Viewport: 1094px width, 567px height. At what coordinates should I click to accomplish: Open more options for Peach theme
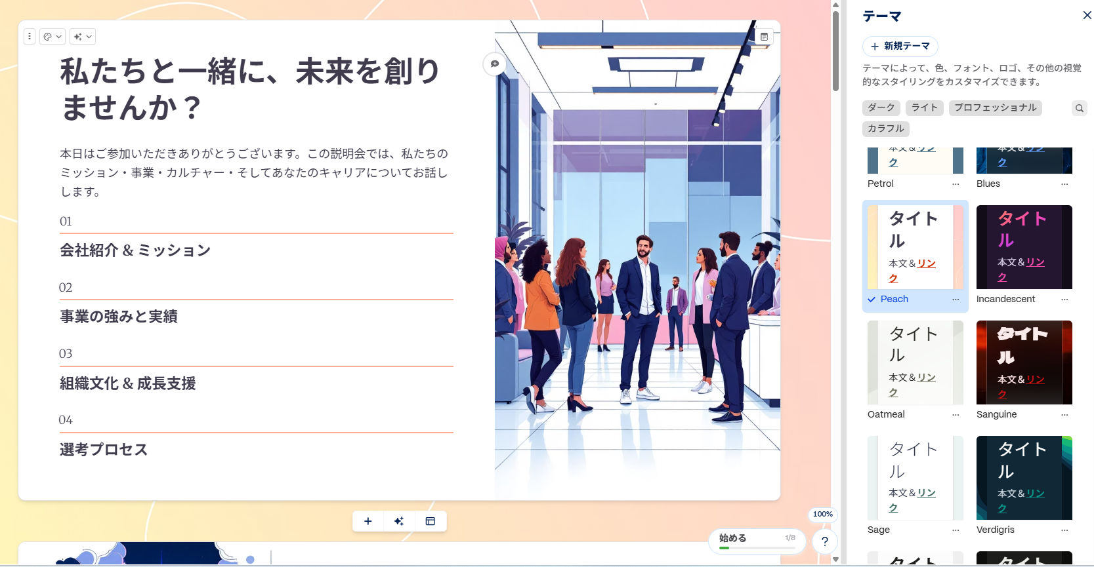(956, 300)
